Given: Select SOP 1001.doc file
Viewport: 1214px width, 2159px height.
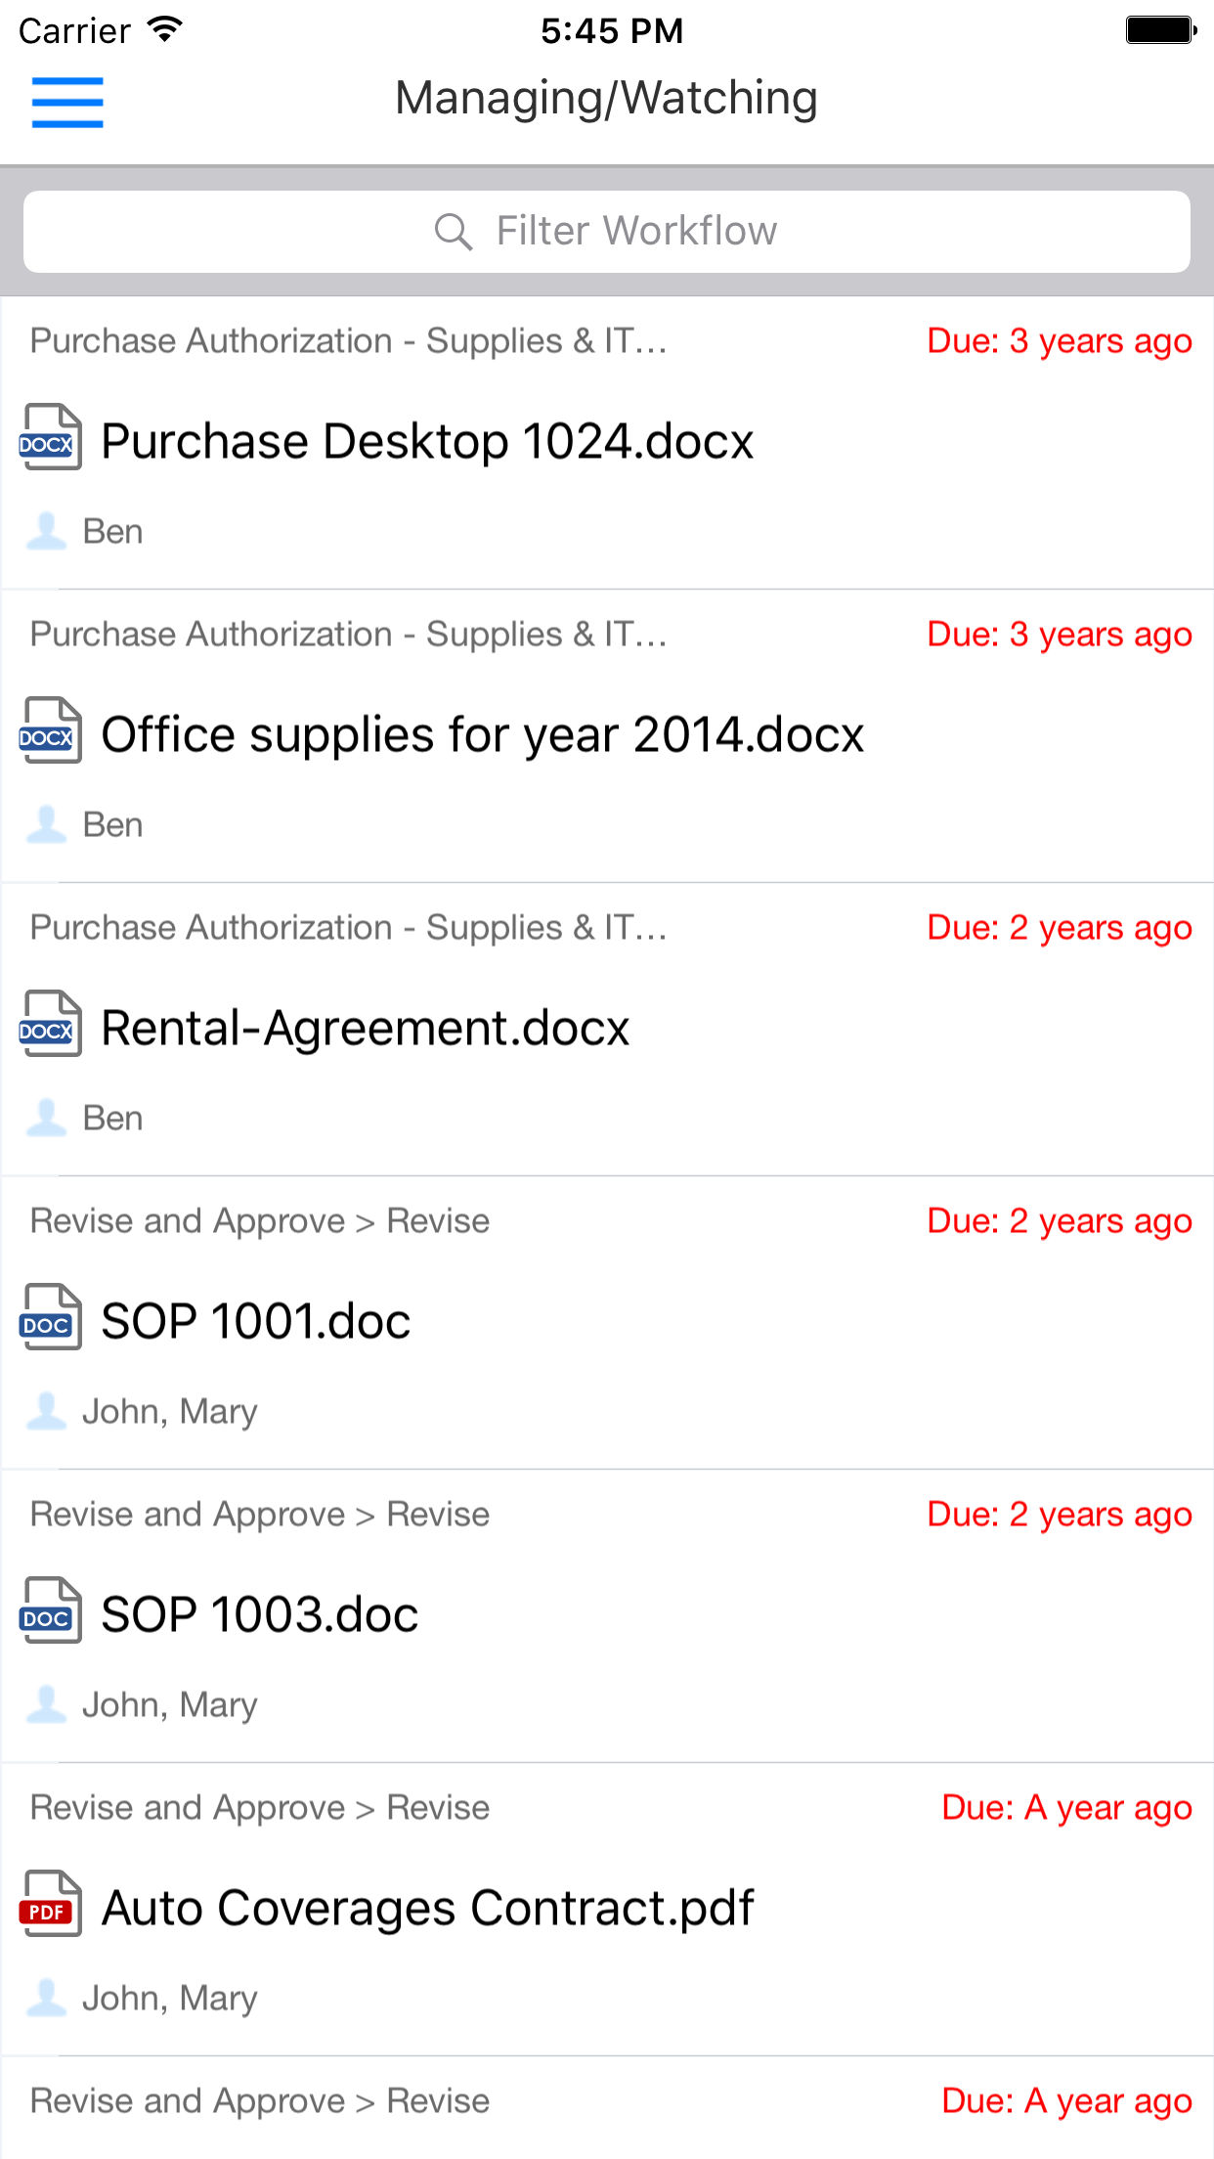Looking at the screenshot, I should pyautogui.click(x=255, y=1321).
